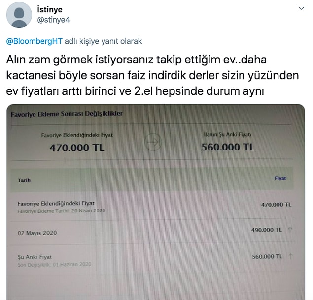Click the İstinye display name
Viewport: 313px width, 300px height.
click(x=50, y=9)
